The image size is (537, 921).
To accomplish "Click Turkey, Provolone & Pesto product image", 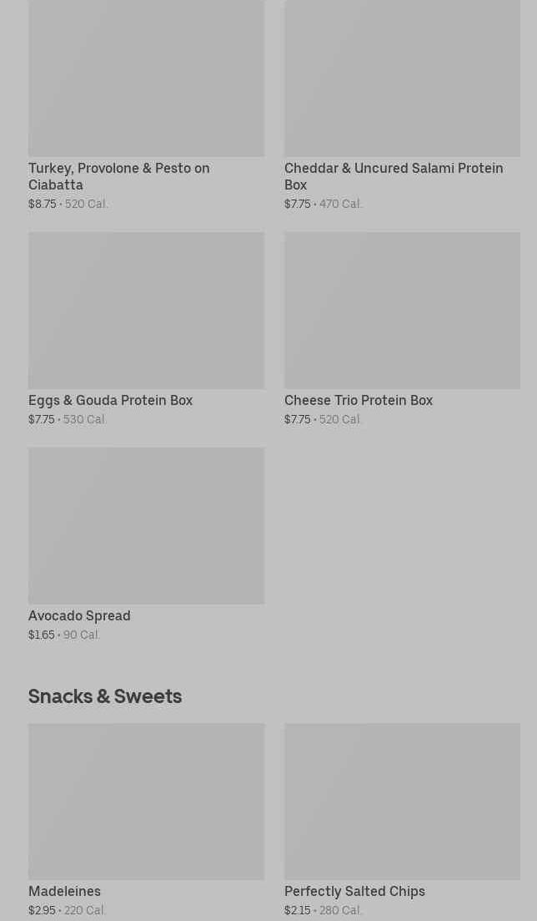I will point(146,78).
